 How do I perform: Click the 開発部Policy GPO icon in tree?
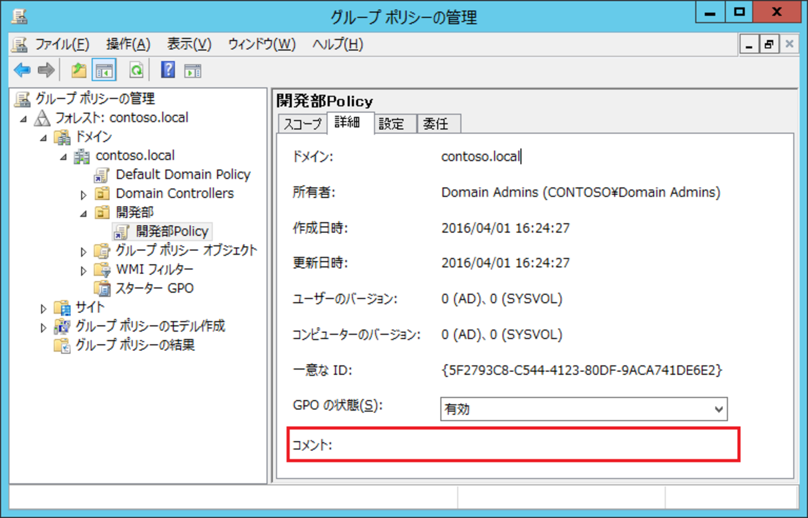(122, 231)
